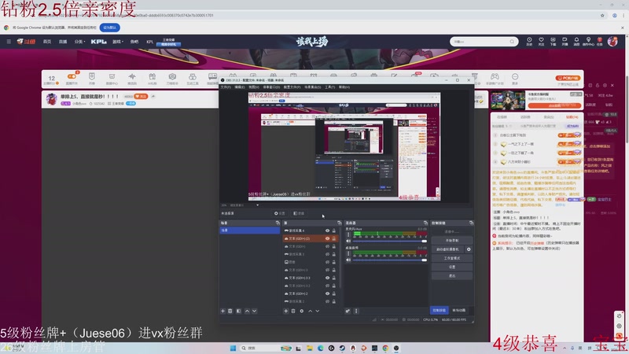
Task: Open preview zoom percentage dropdown below OBS preview
Action: click(257, 205)
